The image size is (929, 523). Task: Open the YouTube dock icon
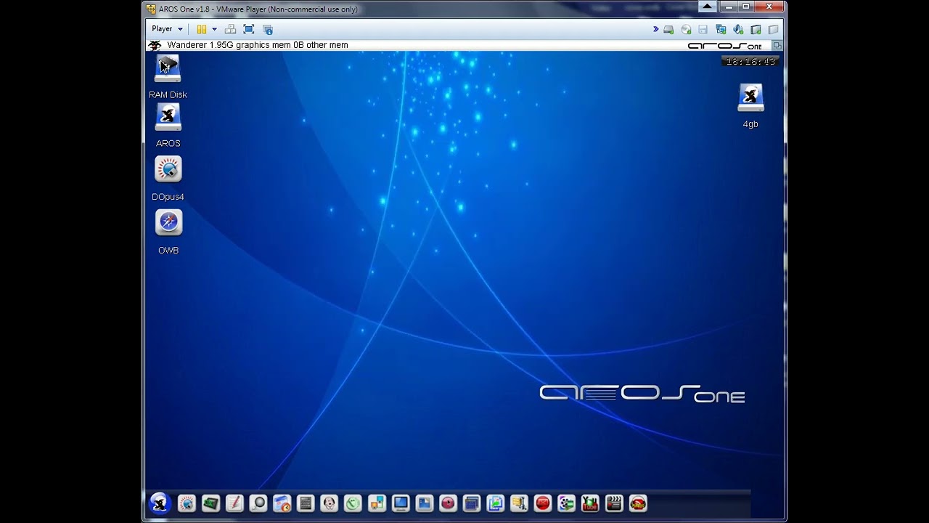point(590,503)
